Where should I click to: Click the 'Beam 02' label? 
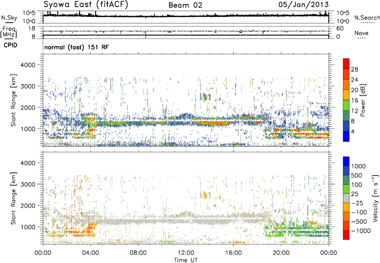point(185,5)
